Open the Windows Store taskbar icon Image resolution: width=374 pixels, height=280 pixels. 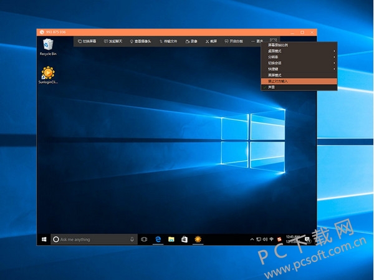[185, 239]
